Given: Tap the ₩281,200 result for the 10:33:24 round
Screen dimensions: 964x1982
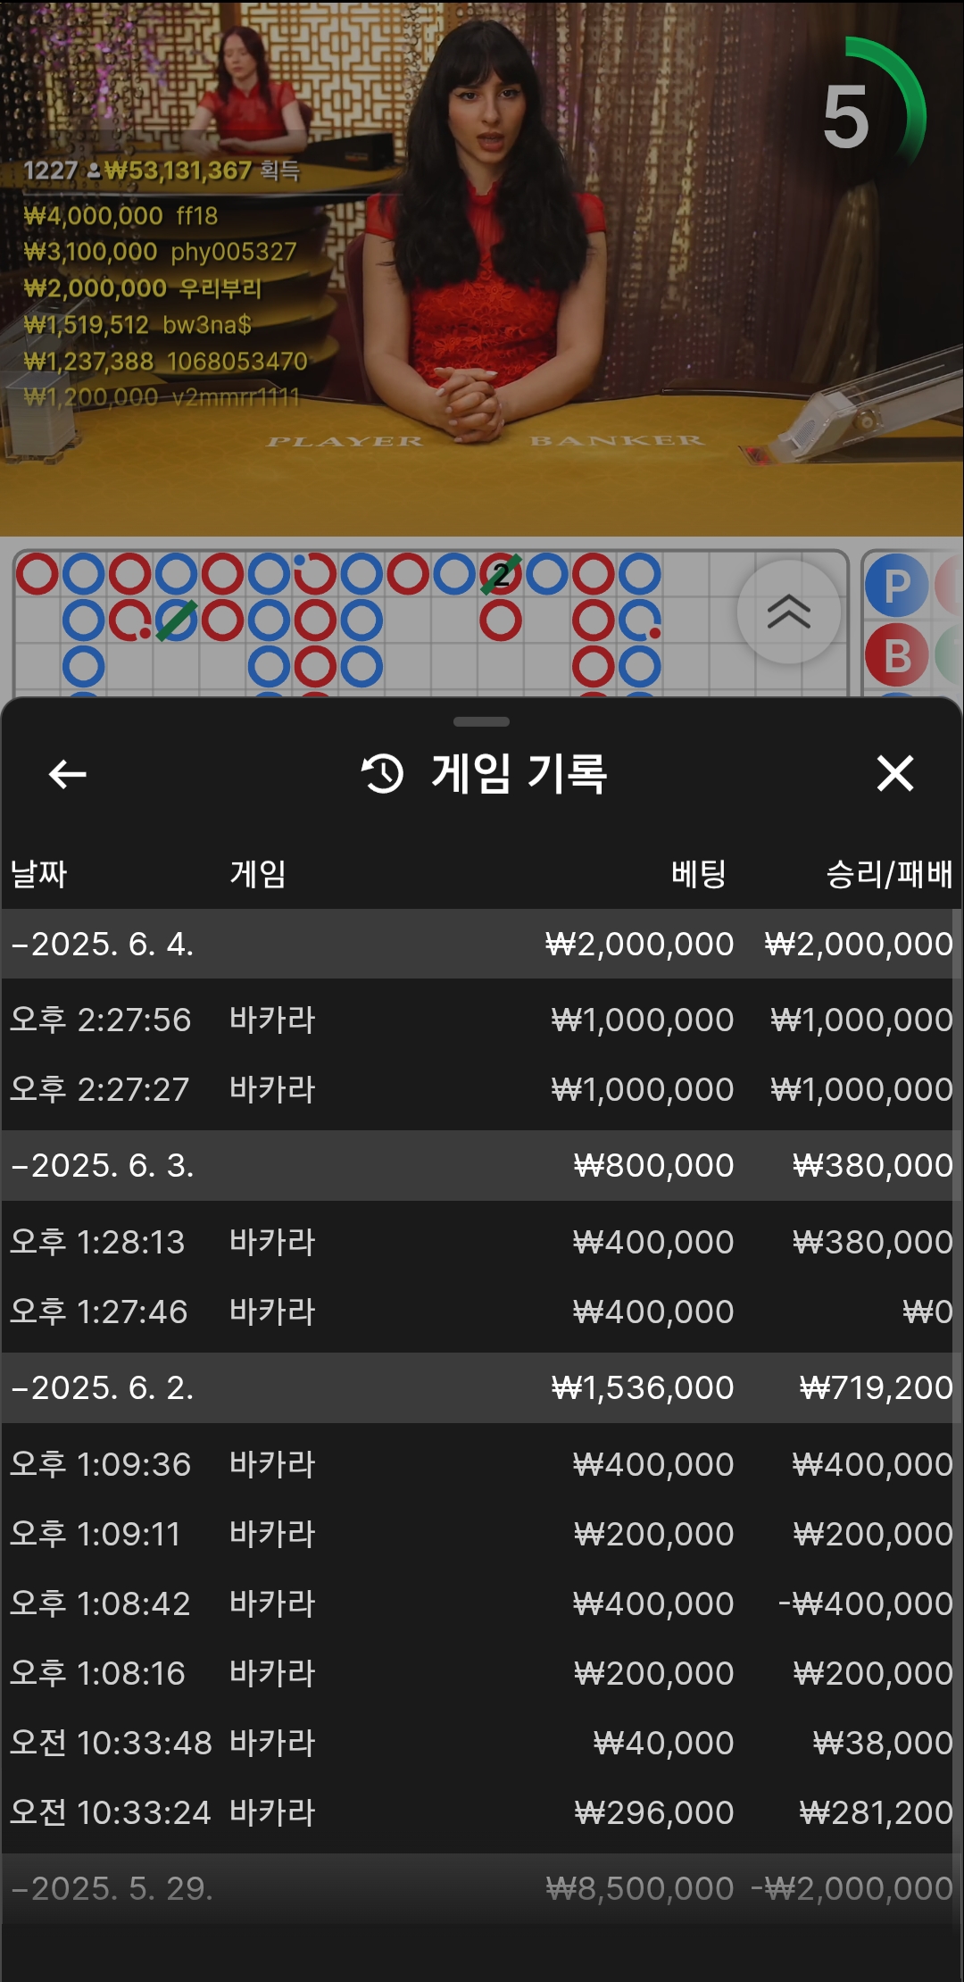Looking at the screenshot, I should [876, 1812].
